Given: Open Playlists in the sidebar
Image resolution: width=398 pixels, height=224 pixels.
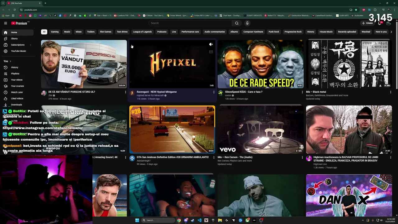Looking at the screenshot, I should tap(18, 74).
